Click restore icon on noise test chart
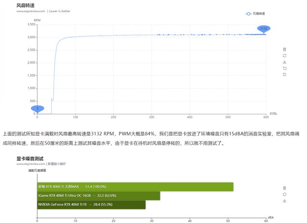 pyautogui.click(x=284, y=194)
